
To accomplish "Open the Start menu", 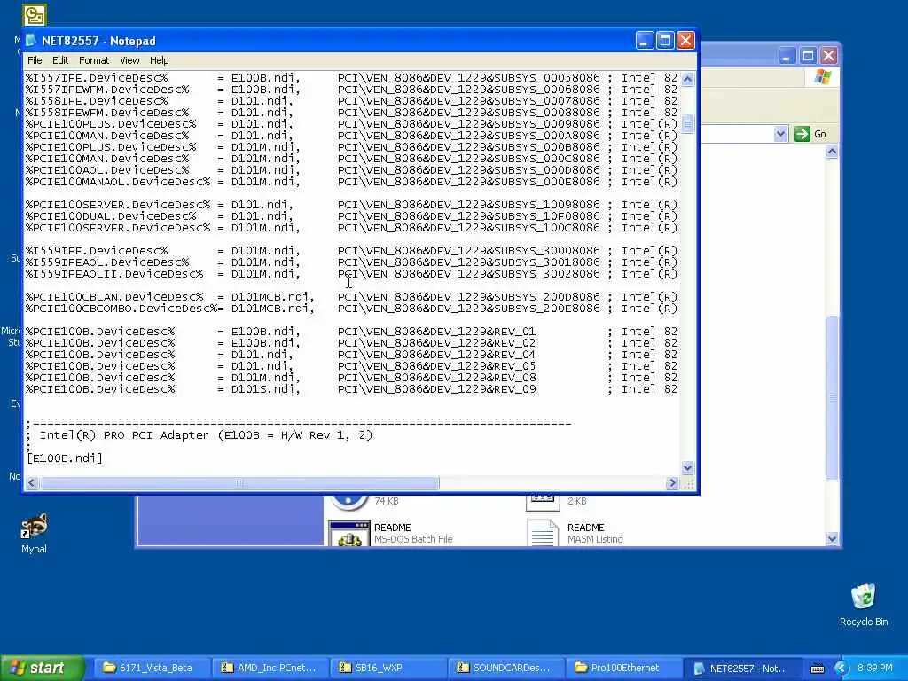I will coord(42,668).
